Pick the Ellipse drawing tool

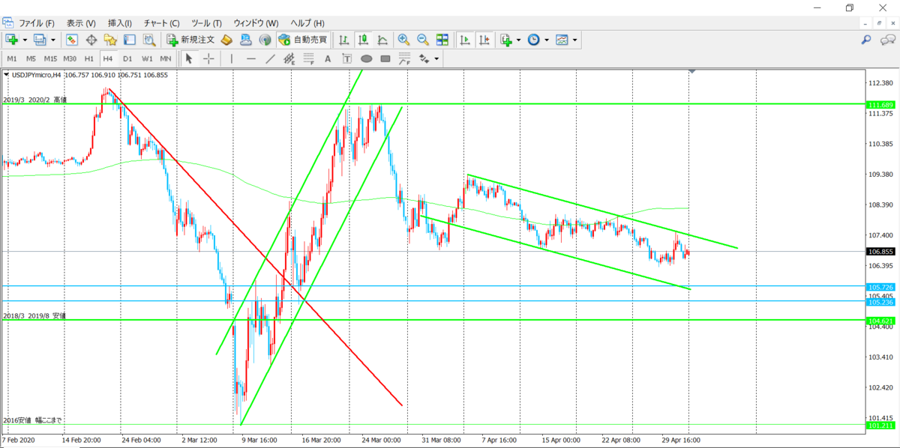click(367, 58)
